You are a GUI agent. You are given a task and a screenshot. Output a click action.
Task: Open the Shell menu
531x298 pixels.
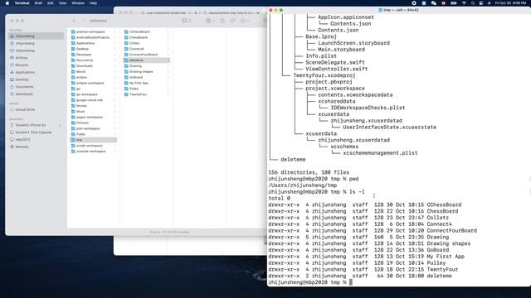pos(38,3)
